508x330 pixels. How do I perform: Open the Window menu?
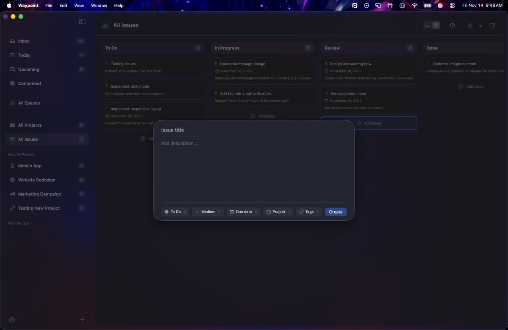pos(98,5)
